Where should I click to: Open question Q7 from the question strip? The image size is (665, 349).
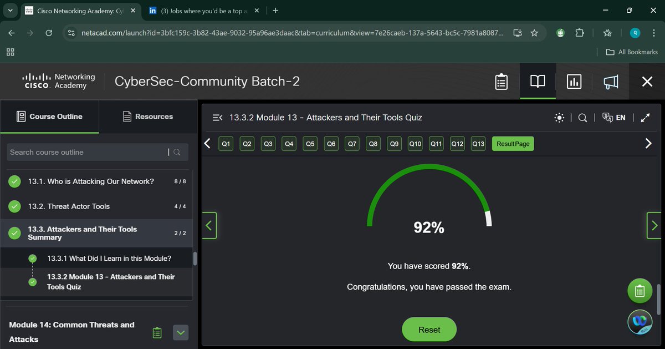tap(352, 143)
